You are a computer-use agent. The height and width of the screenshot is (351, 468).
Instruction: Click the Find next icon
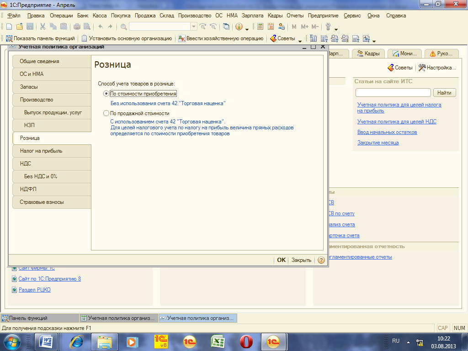point(202,27)
